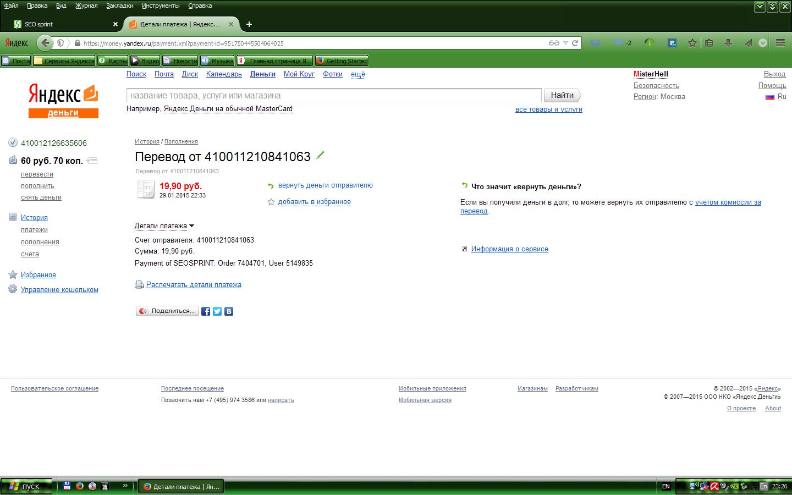Open the ещё more services dropdown
Image resolution: width=792 pixels, height=495 pixels.
358,74
